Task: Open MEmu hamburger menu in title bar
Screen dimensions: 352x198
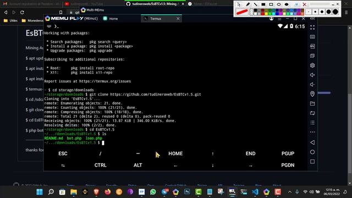Action: (279, 19)
